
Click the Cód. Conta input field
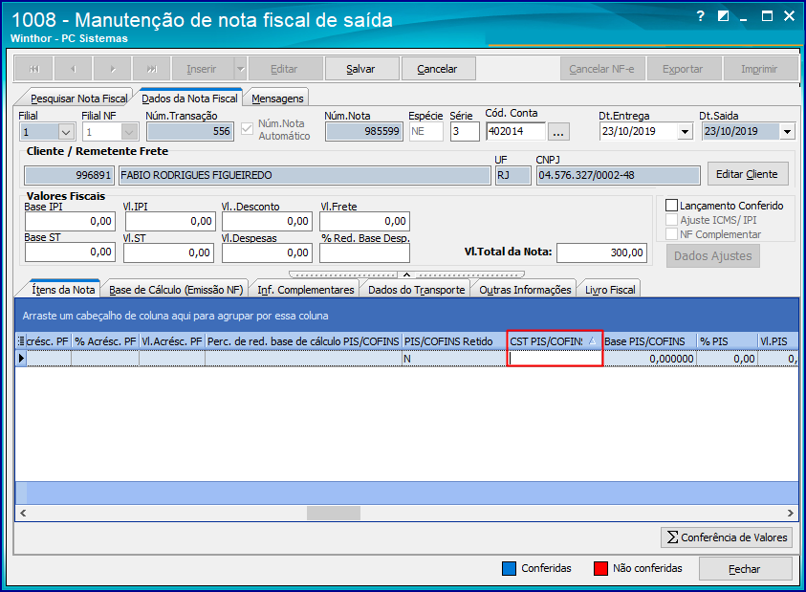(515, 131)
